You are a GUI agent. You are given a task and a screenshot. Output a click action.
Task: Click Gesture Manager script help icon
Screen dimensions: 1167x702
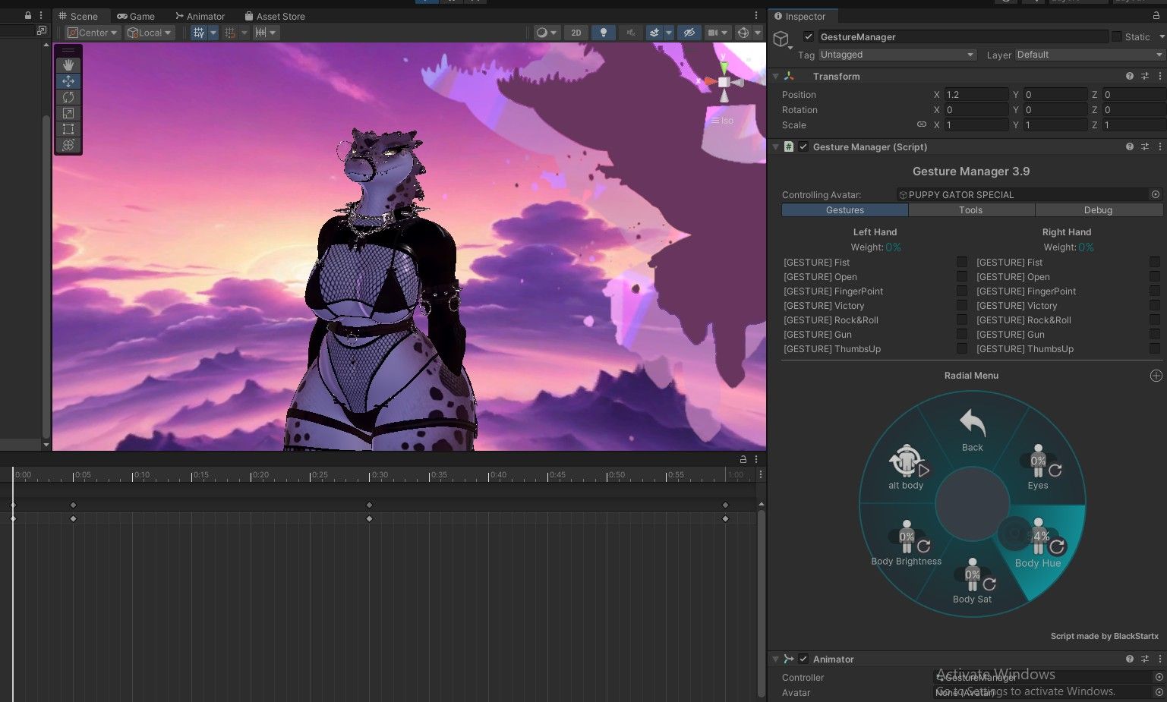point(1130,147)
